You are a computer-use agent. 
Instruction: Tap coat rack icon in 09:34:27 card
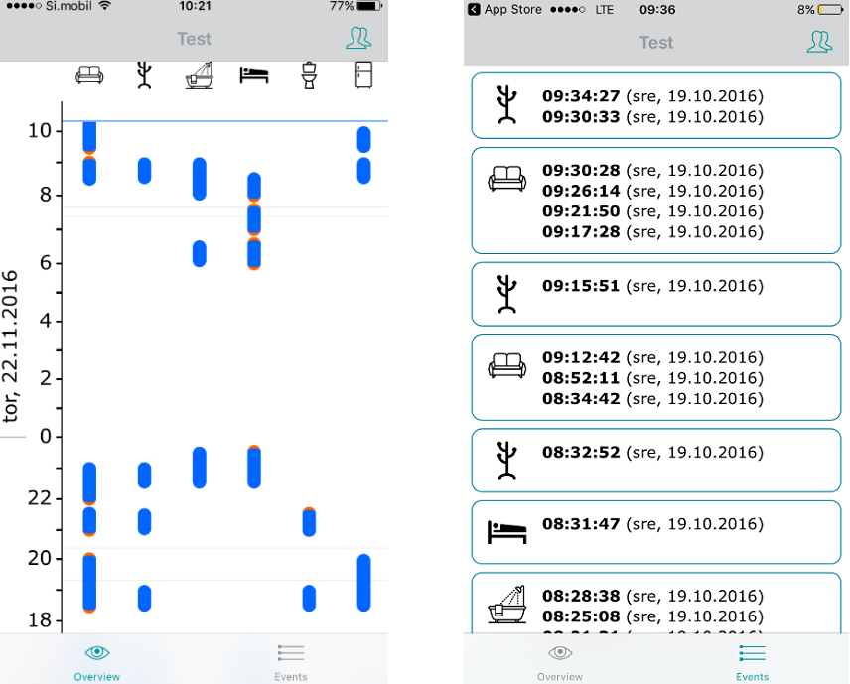point(506,105)
